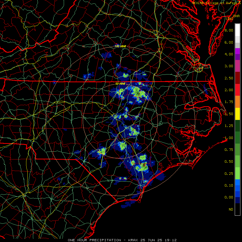This screenshot has height=242, width=242.
Task: Click the 100 NMI range ring label
Action: click(120, 46)
